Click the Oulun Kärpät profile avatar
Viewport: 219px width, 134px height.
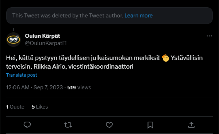click(14, 40)
